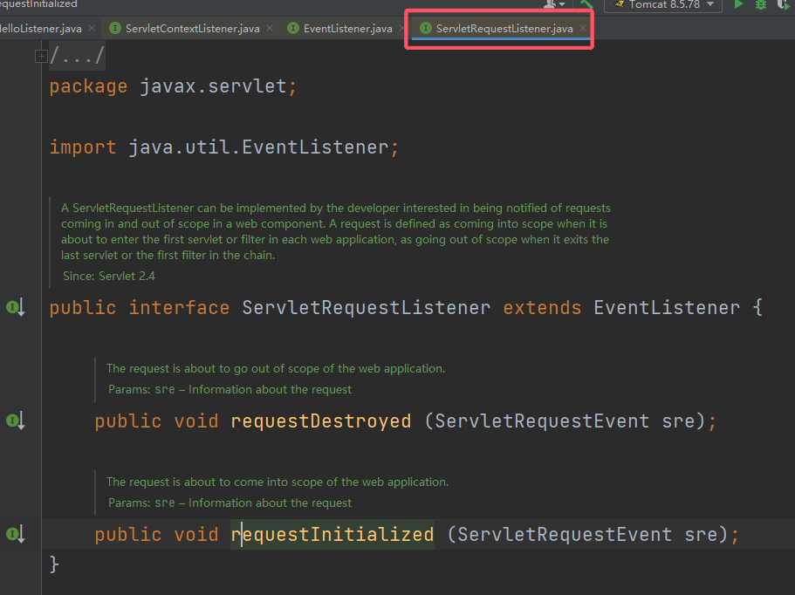The height and width of the screenshot is (595, 795).
Task: Click the closing brace of the interface
Action: (54, 564)
